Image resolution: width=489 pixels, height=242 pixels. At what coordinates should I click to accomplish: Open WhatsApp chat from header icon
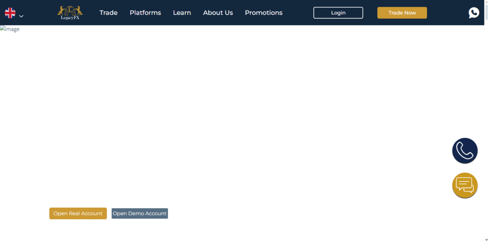(x=474, y=13)
